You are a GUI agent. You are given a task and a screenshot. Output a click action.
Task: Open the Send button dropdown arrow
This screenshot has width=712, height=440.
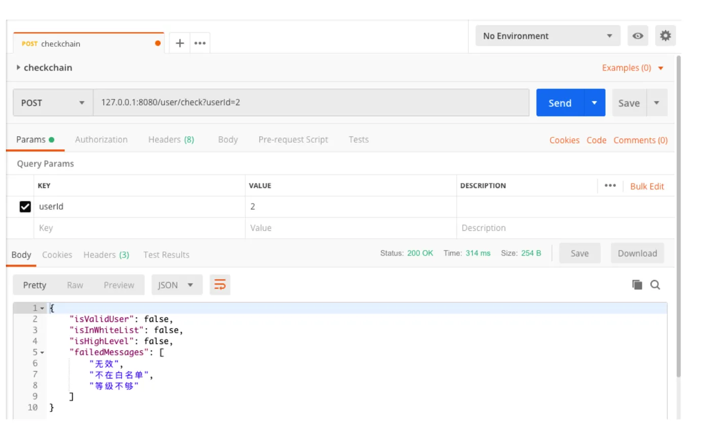595,103
